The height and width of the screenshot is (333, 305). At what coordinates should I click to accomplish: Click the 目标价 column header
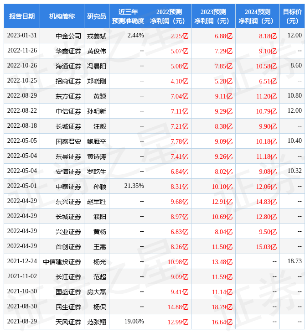292,16
